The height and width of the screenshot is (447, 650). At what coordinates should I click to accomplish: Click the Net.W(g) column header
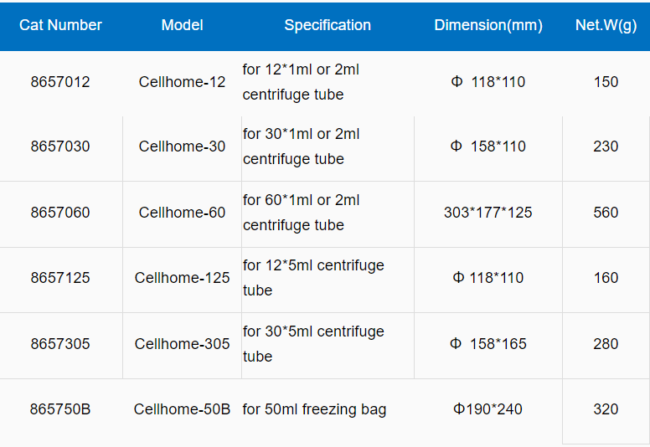[x=606, y=25]
